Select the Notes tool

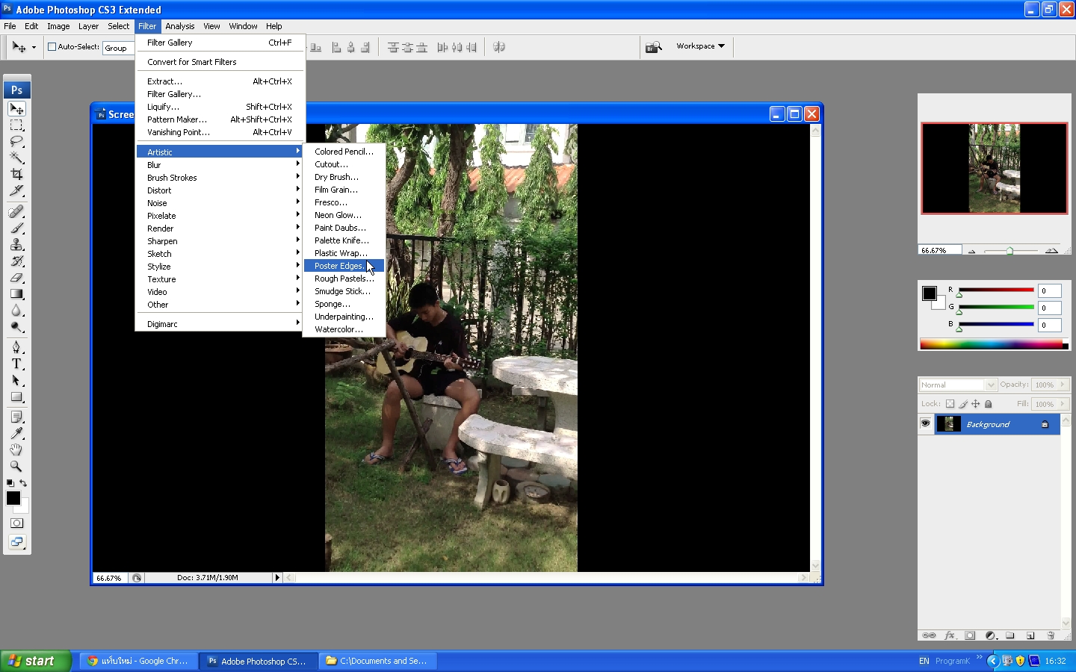tap(16, 417)
